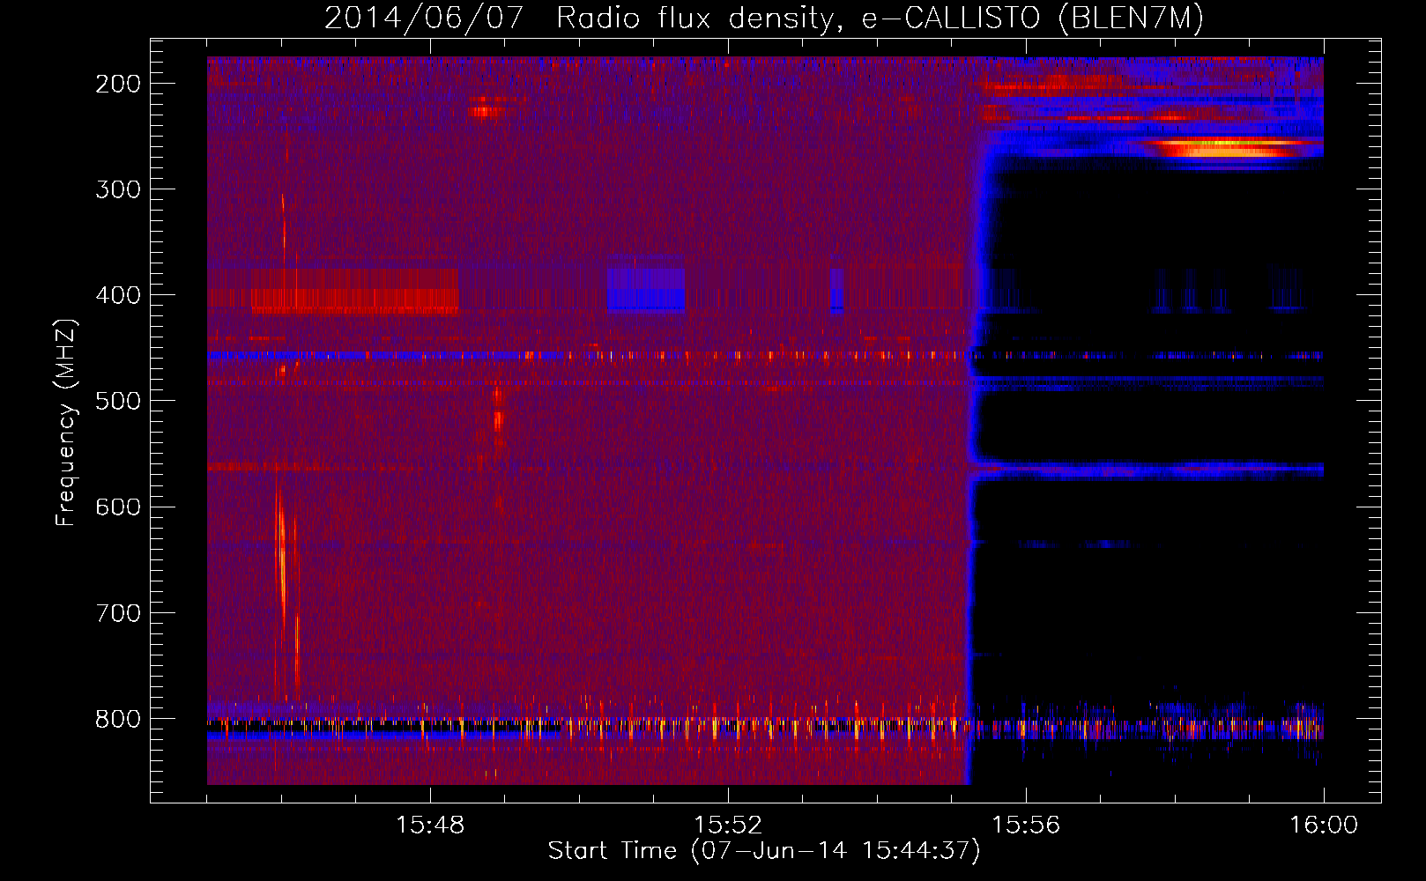The width and height of the screenshot is (1426, 881).
Task: Click the bright vertical burst streak near 650 MHz
Action: point(282,564)
